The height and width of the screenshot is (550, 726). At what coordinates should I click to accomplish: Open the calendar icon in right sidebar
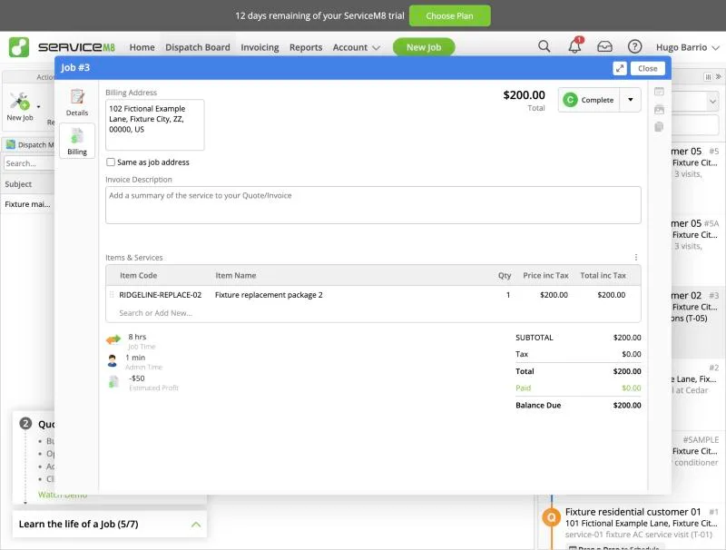click(x=659, y=92)
